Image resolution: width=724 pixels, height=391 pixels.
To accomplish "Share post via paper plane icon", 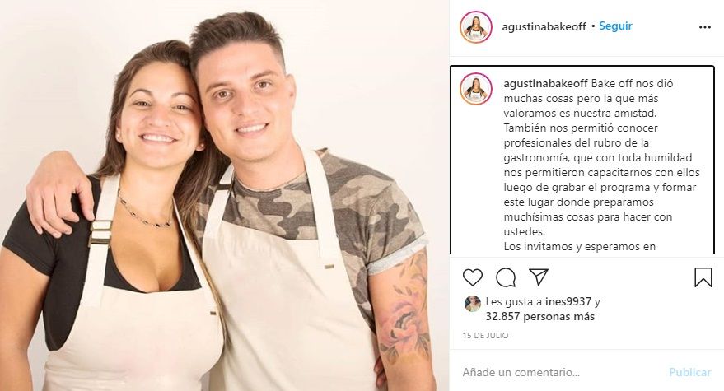I will tap(539, 277).
